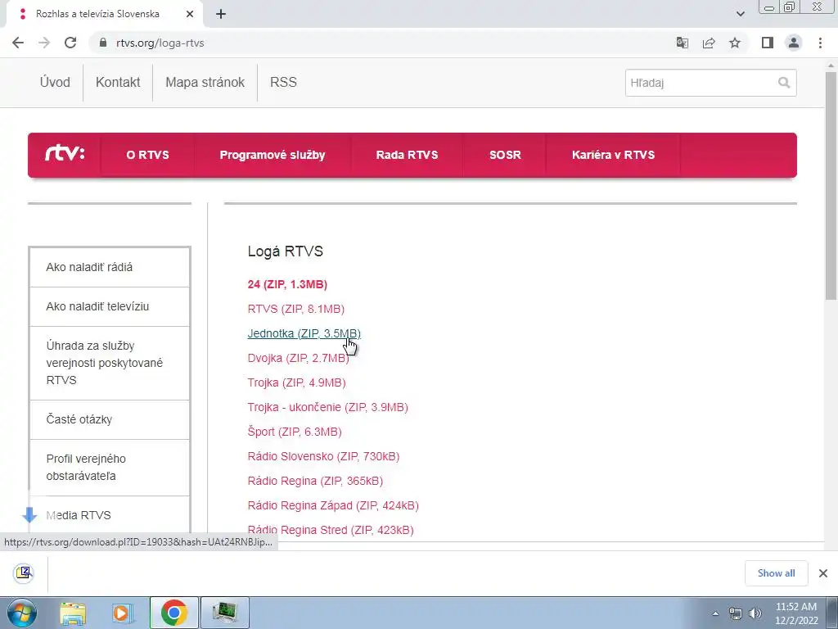Image resolution: width=838 pixels, height=629 pixels.
Task: Reload the rtvs.org page
Action: [70, 43]
